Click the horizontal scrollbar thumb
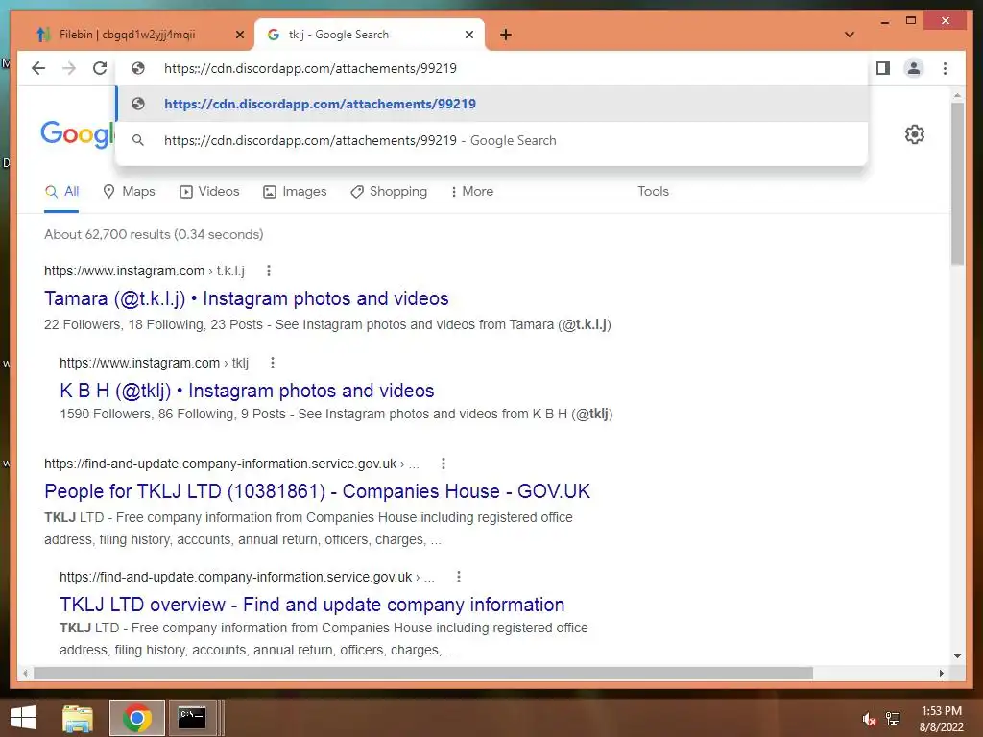 tap(423, 673)
